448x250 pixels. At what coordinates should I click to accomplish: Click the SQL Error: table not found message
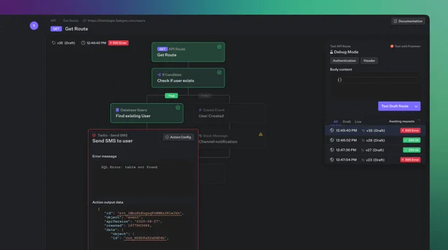click(129, 167)
